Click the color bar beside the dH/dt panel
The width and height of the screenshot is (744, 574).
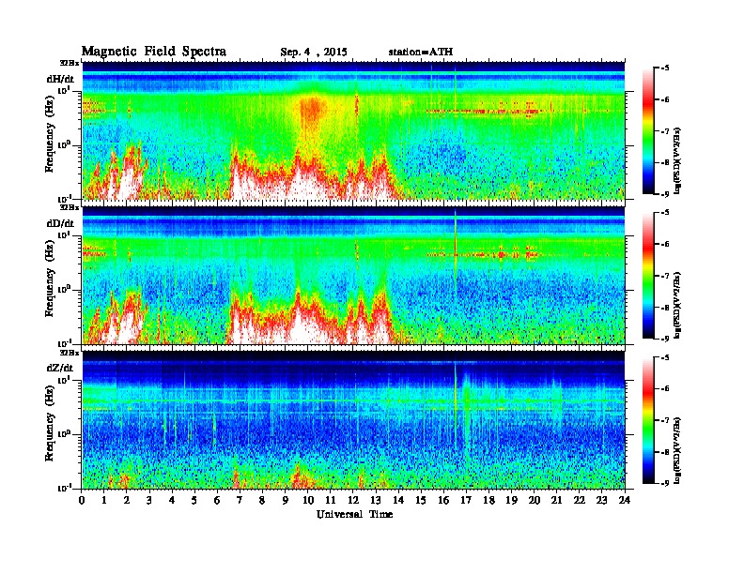[648, 131]
